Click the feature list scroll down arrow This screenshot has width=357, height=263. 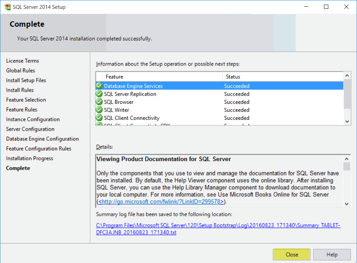click(x=347, y=121)
